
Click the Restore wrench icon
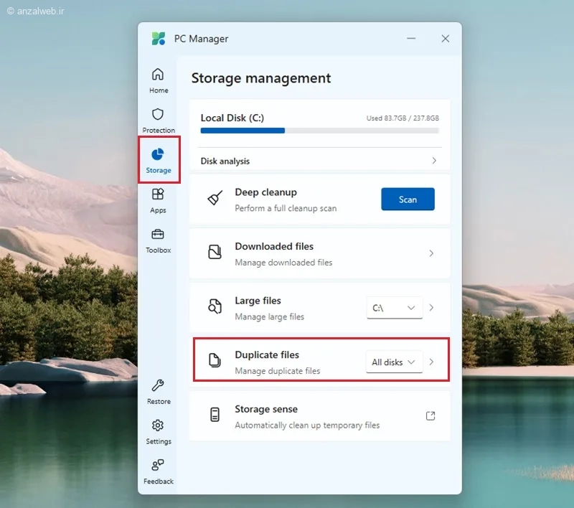click(x=158, y=385)
